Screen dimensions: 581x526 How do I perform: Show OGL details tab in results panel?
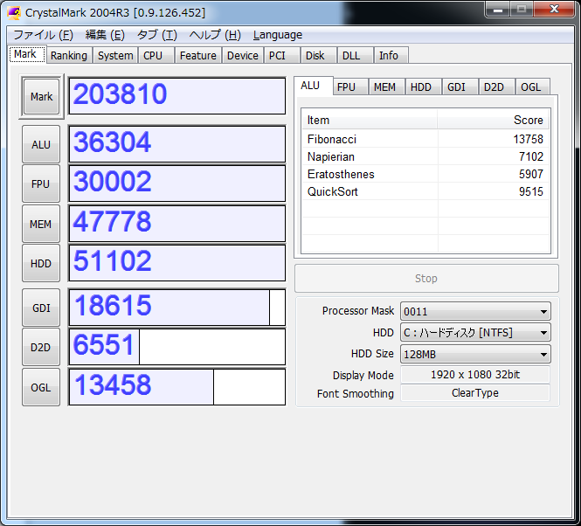coord(532,87)
